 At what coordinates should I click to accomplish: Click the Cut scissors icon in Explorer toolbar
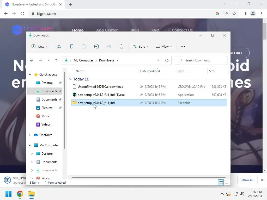coord(59,46)
